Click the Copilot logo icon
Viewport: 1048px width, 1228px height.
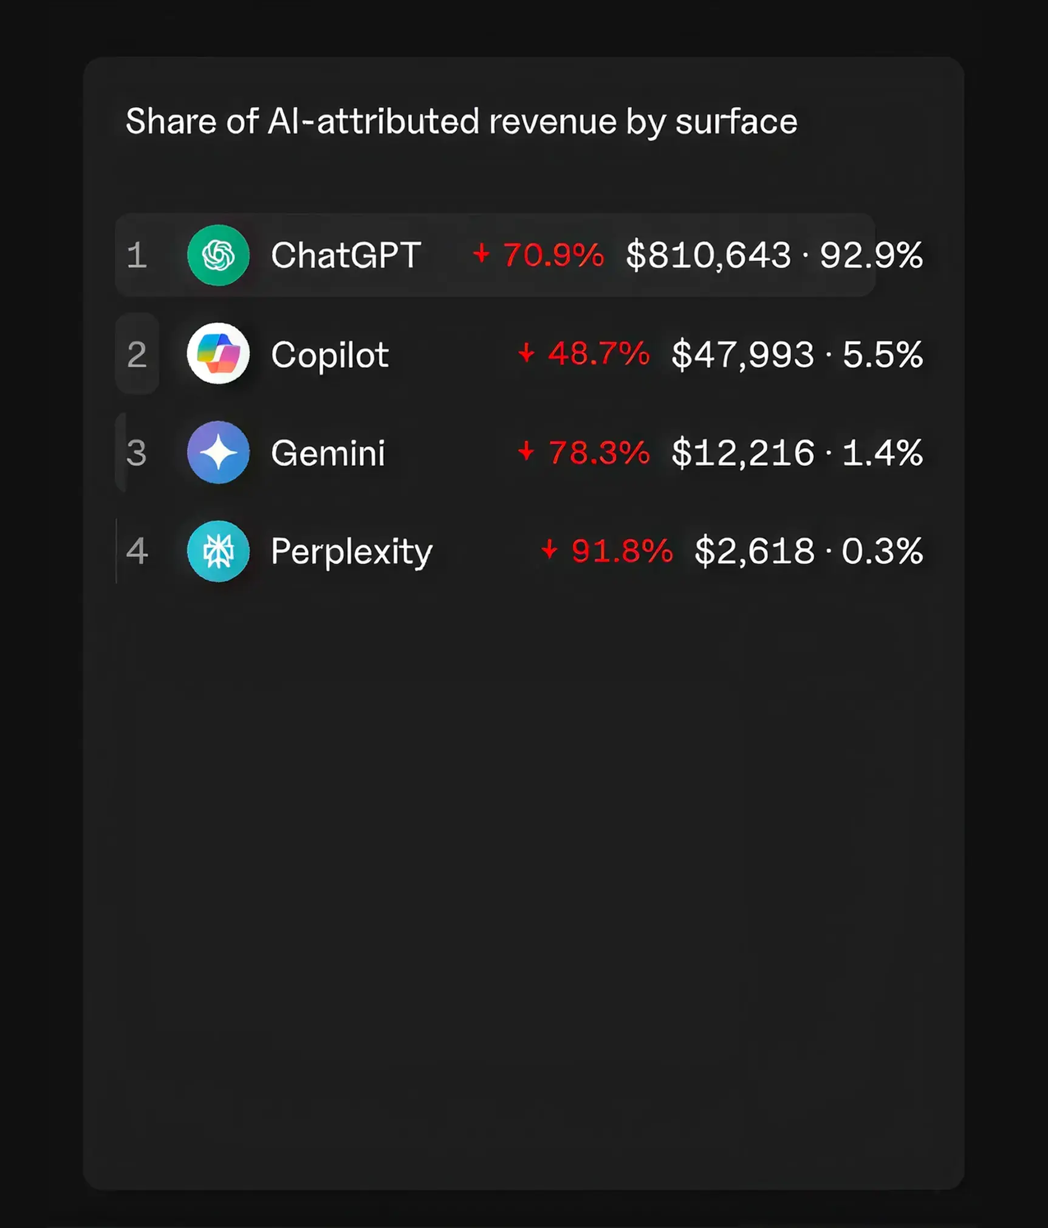pos(218,353)
